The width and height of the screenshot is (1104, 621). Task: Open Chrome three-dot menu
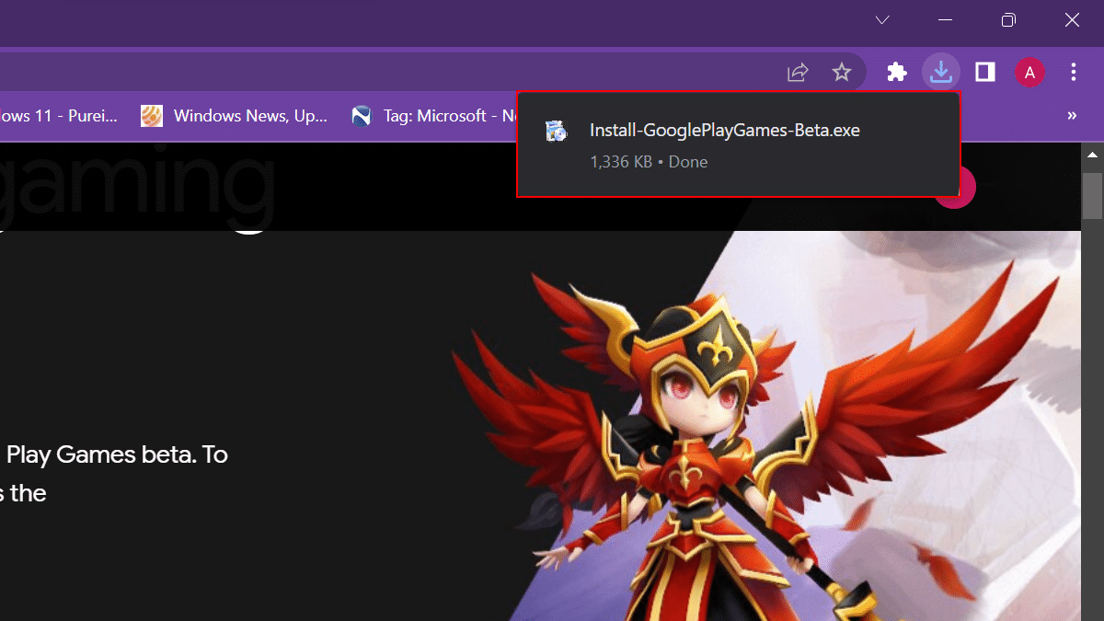(x=1074, y=72)
